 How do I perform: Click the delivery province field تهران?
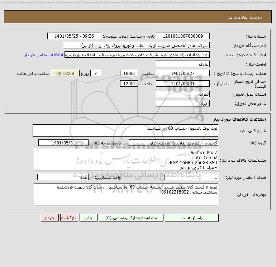183,94
